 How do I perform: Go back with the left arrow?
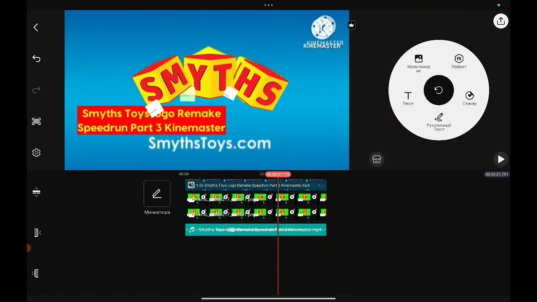point(36,28)
